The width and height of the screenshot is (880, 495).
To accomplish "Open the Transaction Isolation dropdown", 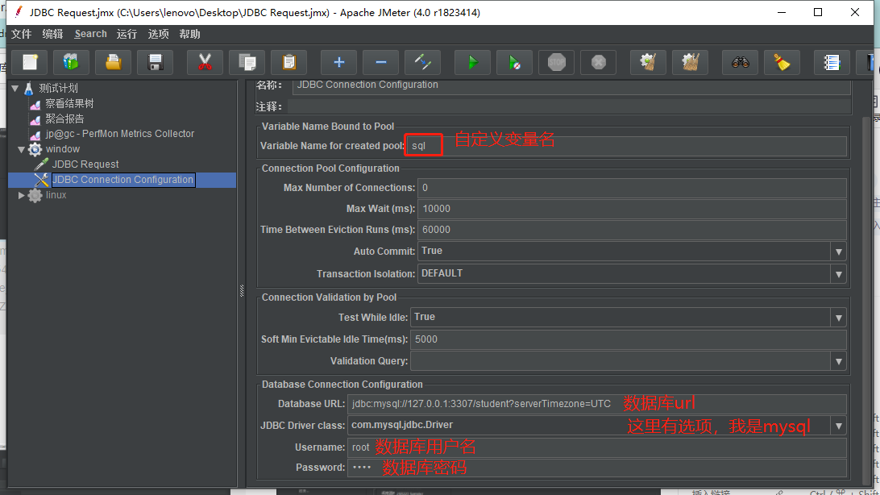I will pyautogui.click(x=838, y=274).
